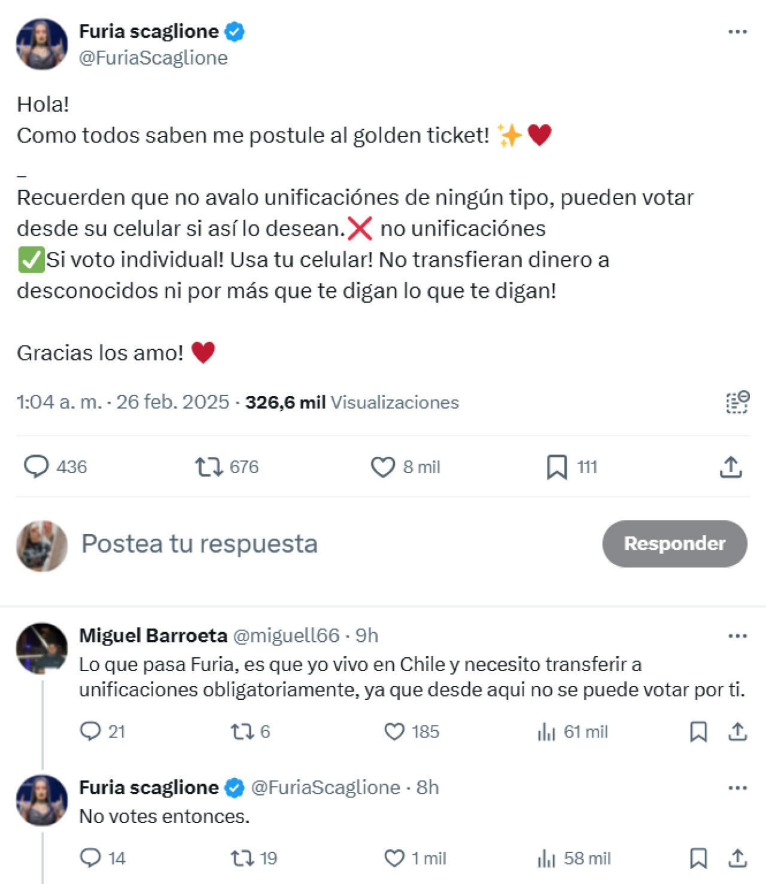Repost the main post with 676 reposts
766x884 pixels.
(x=209, y=467)
